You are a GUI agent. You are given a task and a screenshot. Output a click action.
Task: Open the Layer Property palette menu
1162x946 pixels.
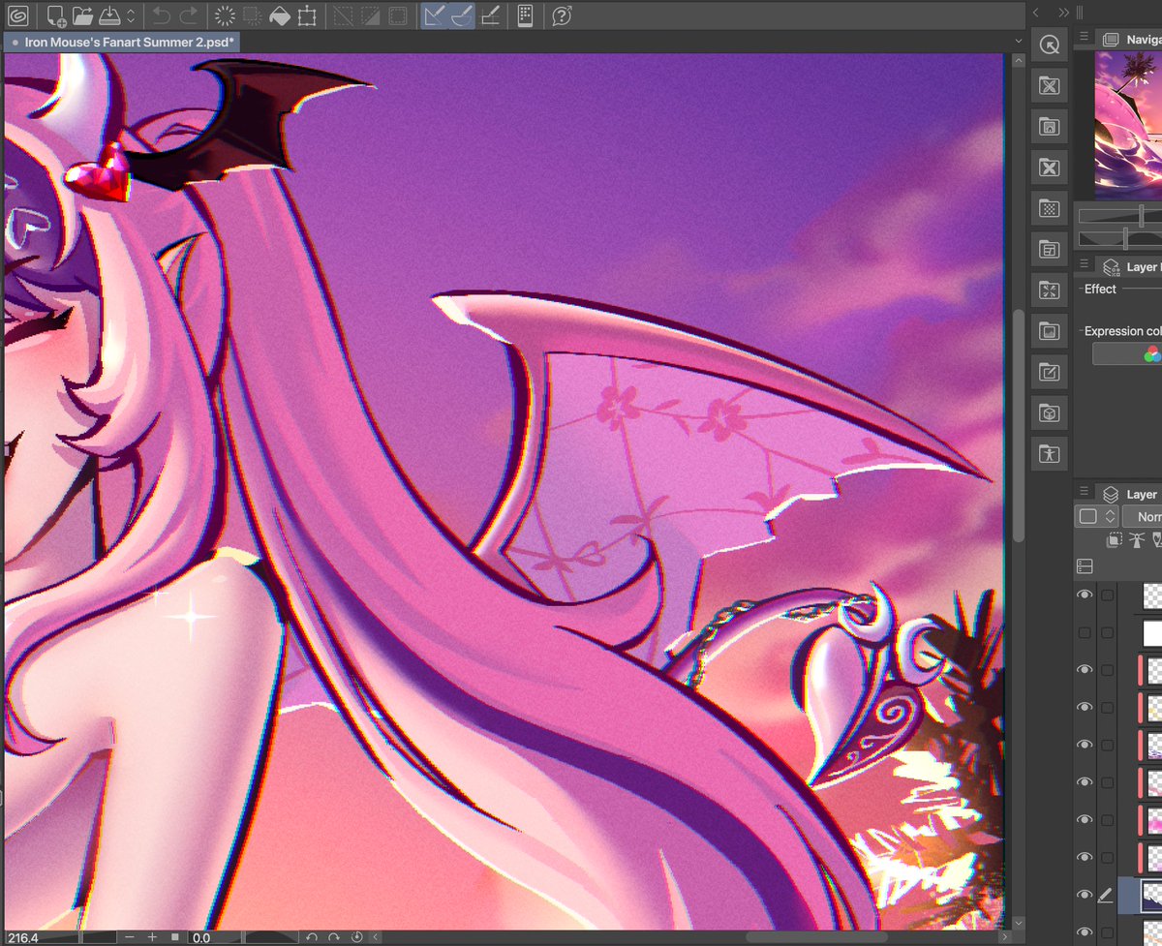(1085, 265)
